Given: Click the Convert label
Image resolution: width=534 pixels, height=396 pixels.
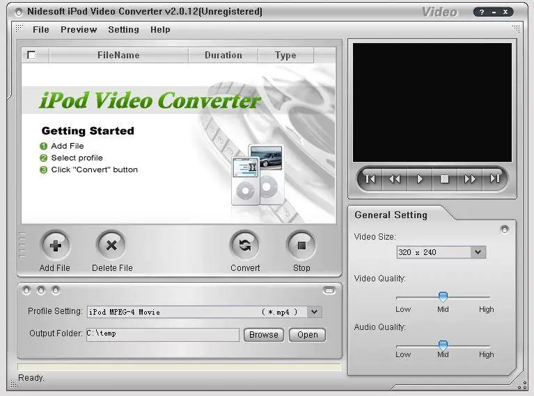Looking at the screenshot, I should pos(245,268).
